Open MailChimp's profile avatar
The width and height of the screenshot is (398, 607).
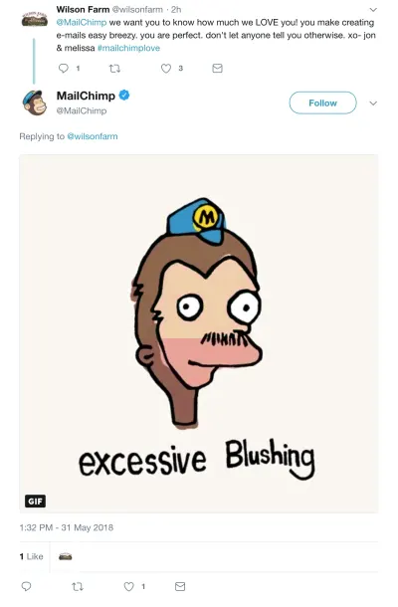(x=34, y=102)
